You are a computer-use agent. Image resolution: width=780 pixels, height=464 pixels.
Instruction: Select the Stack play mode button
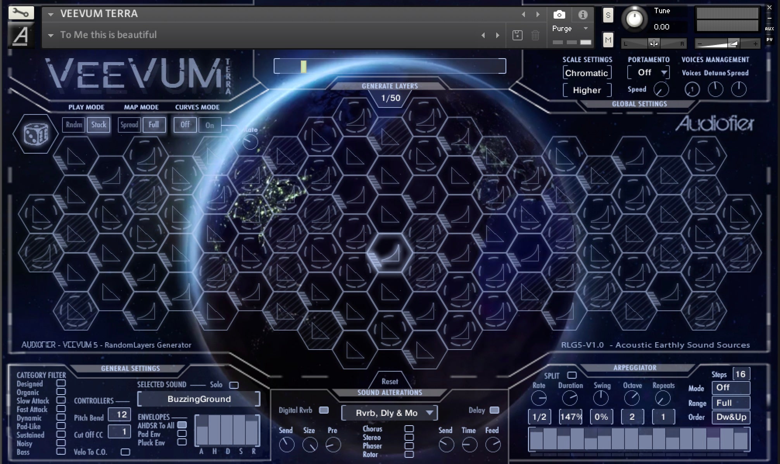98,125
